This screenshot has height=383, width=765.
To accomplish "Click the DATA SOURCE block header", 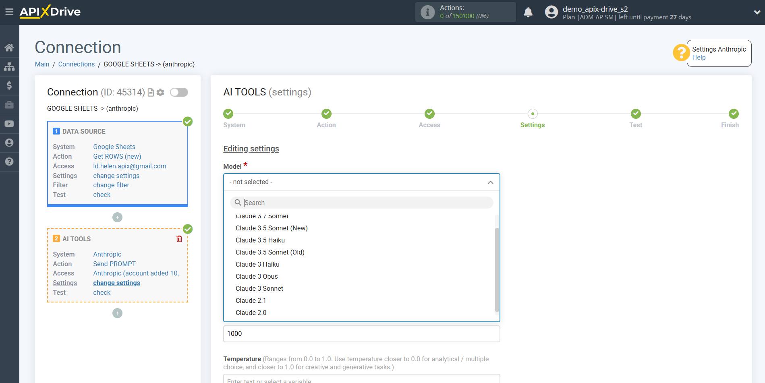I will pyautogui.click(x=84, y=131).
